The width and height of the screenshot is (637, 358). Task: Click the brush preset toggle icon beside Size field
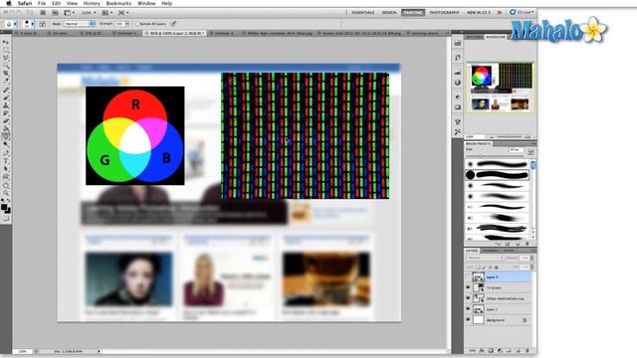pos(531,152)
